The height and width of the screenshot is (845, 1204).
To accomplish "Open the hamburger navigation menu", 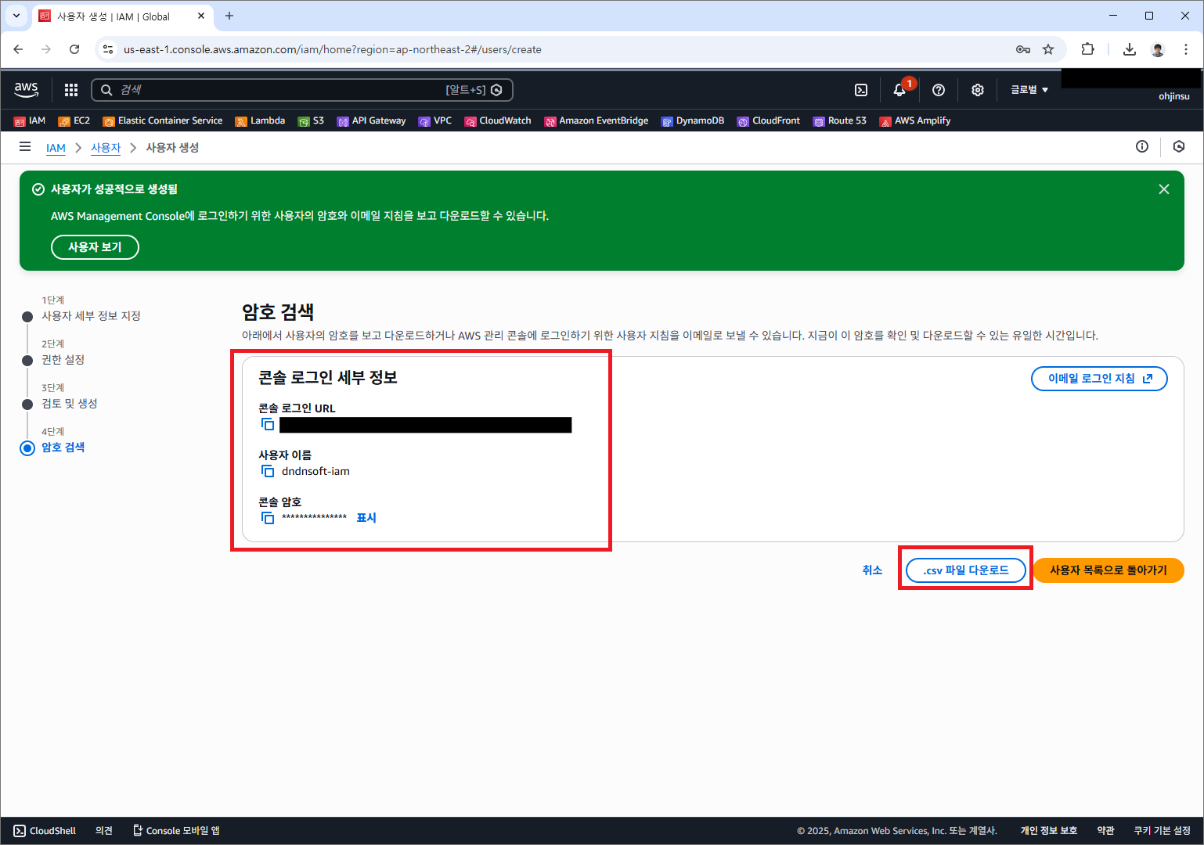I will point(25,147).
